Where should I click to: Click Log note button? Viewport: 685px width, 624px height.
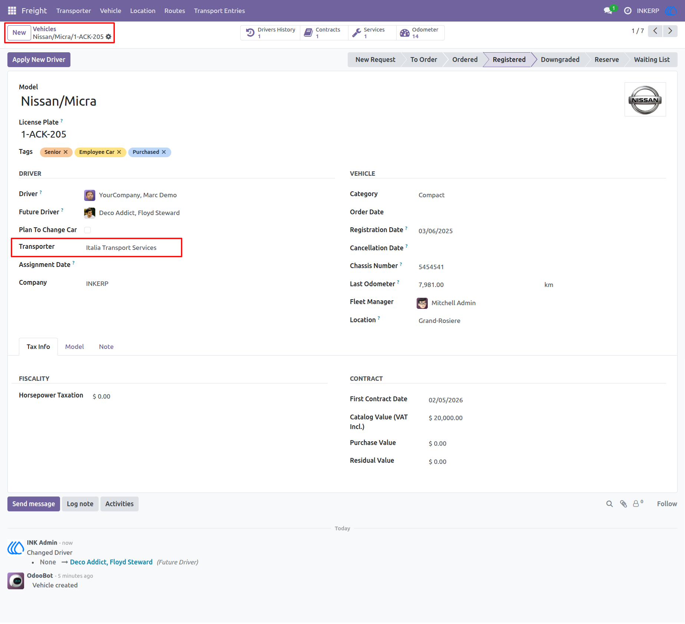80,504
